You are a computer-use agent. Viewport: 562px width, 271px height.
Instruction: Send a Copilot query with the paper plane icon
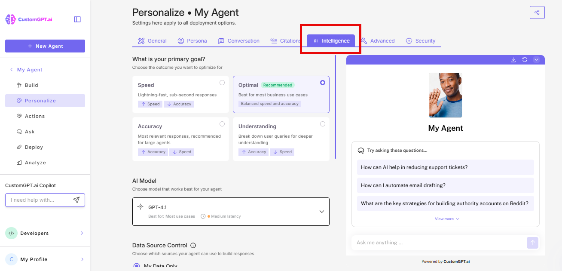click(76, 200)
